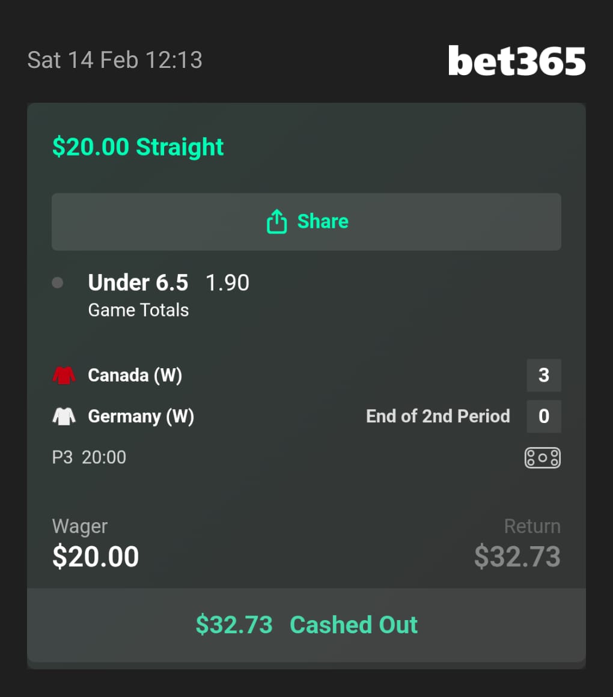Click the share arrow icon
The height and width of the screenshot is (697, 613).
pyautogui.click(x=276, y=221)
